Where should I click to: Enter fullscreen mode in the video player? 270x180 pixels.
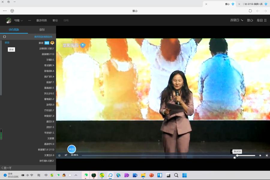click(59, 155)
